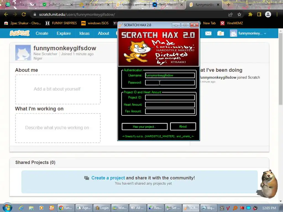
Task: Bookmark this page with the star icon
Action: click(239, 14)
